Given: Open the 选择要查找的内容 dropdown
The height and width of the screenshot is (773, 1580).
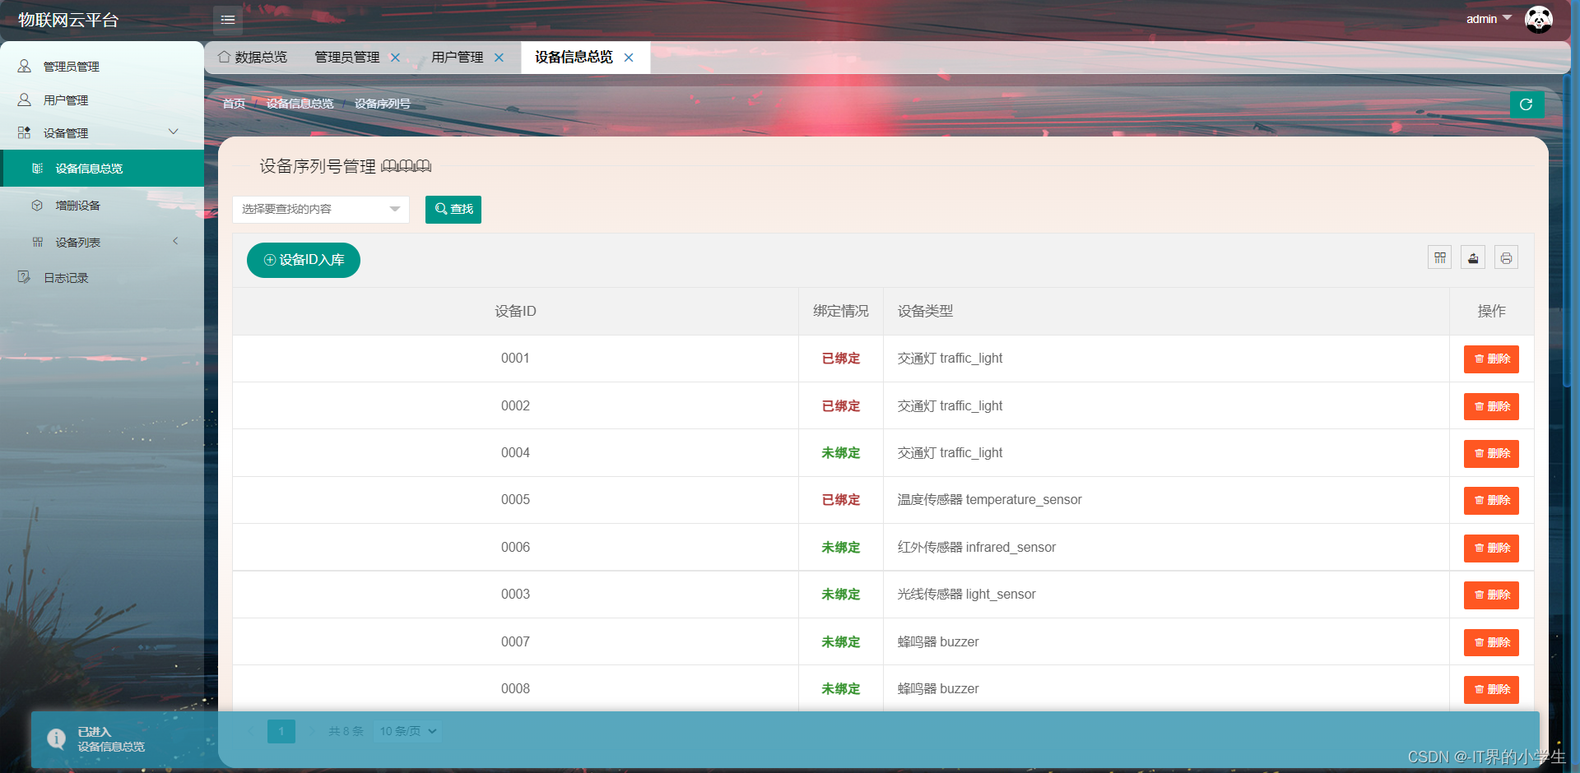Looking at the screenshot, I should 321,209.
